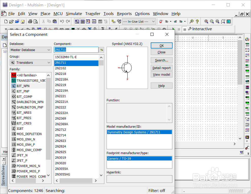The image size is (251, 194).
Task: Stop the simulation
Action: [185, 29]
